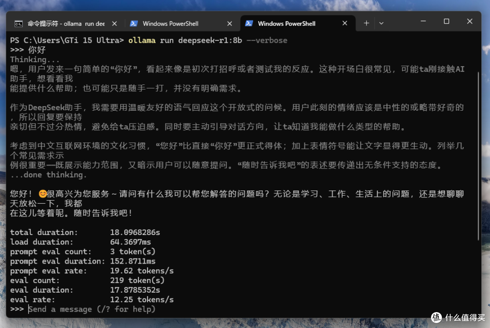
Task: Click the 'Thinking...' line
Action: tap(34, 59)
